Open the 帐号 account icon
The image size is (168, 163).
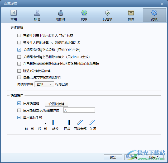point(37,13)
